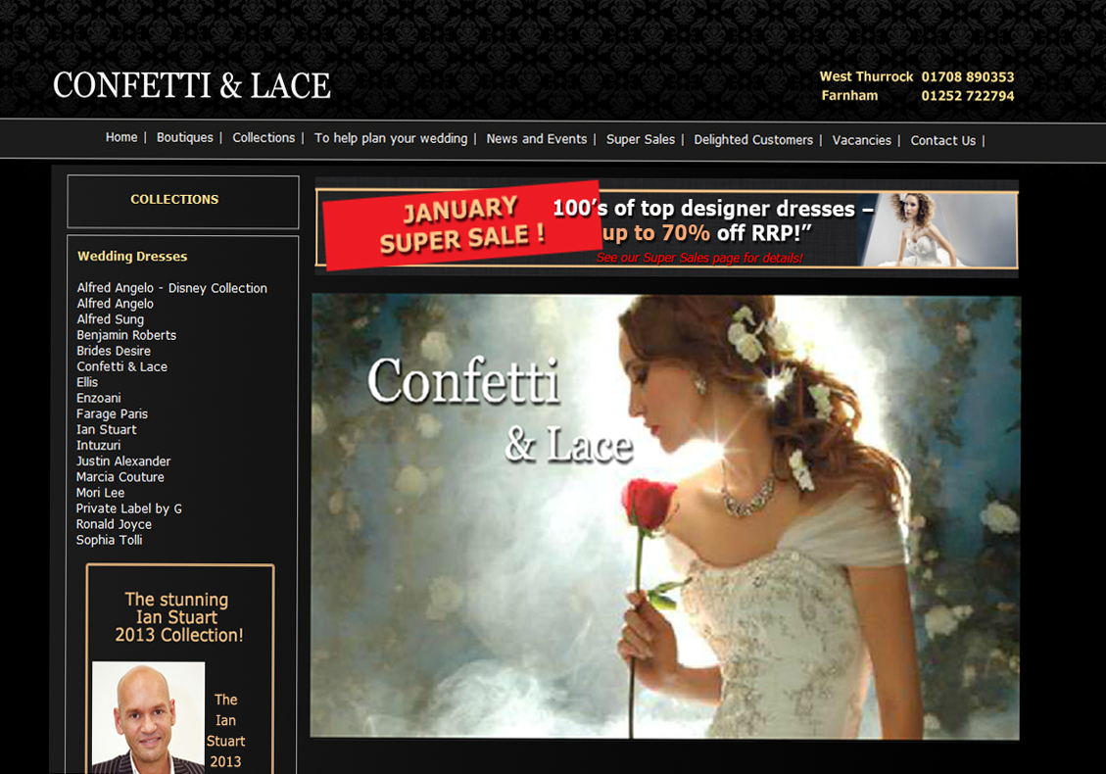Screen dimensions: 1106x774
Task: Open the Super Sales page
Action: point(640,140)
